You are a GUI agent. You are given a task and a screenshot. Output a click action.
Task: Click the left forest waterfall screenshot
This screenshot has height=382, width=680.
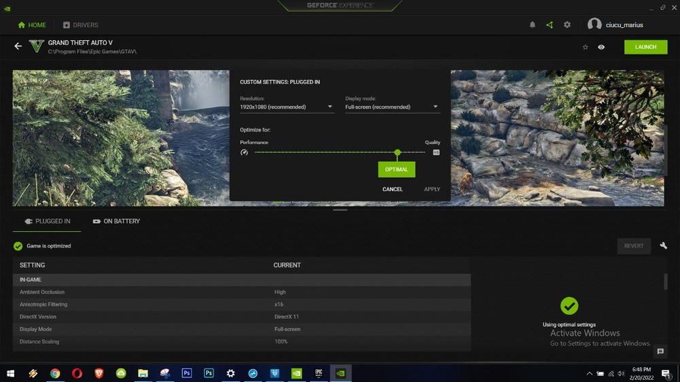point(121,138)
